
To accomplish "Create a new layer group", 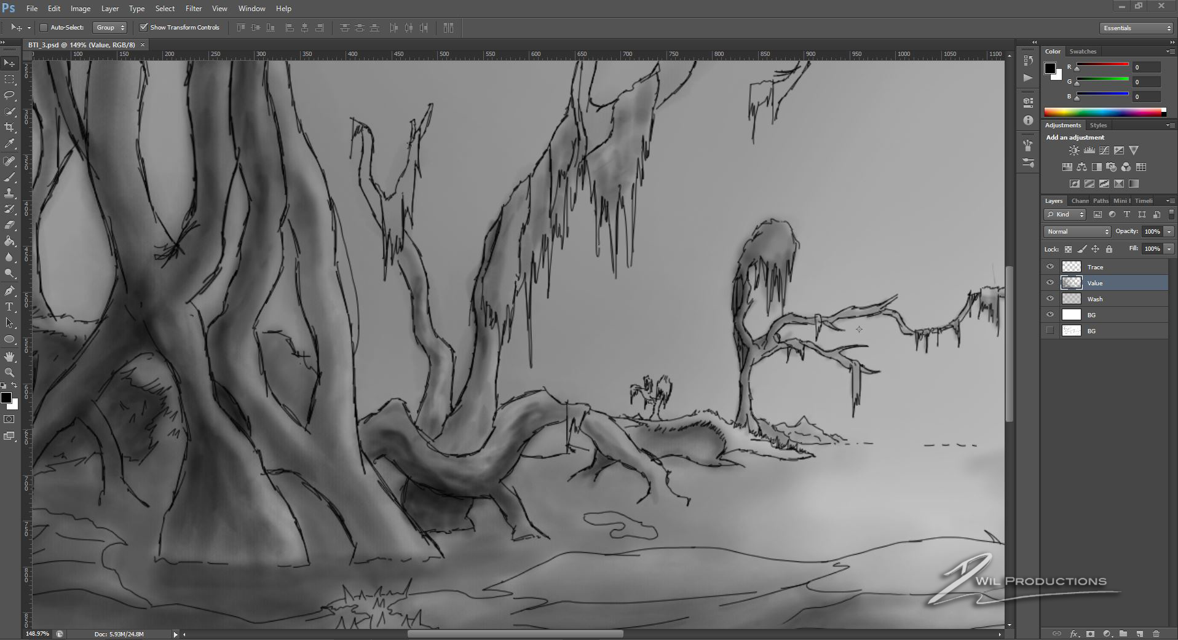I will point(1123,633).
